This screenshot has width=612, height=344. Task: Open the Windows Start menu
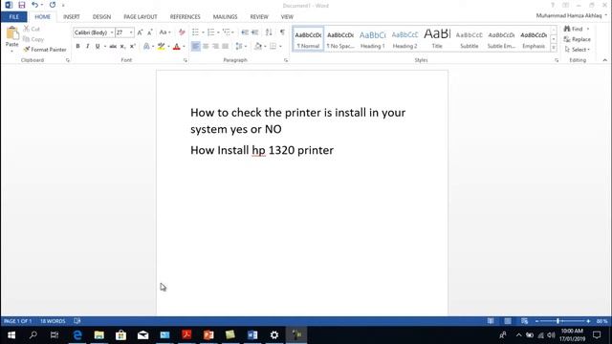(x=11, y=335)
